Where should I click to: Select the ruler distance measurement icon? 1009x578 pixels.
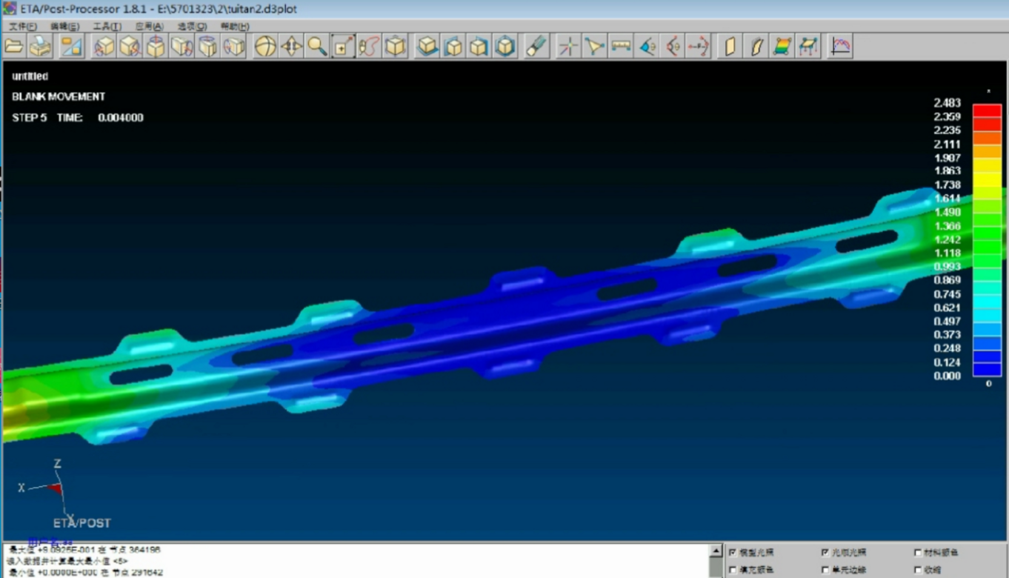tap(621, 47)
